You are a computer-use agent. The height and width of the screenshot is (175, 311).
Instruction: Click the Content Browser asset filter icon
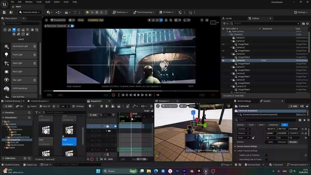[37, 112]
